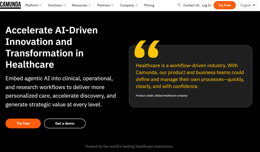
Task: Open the Platform dropdown menu
Action: (x=33, y=5)
